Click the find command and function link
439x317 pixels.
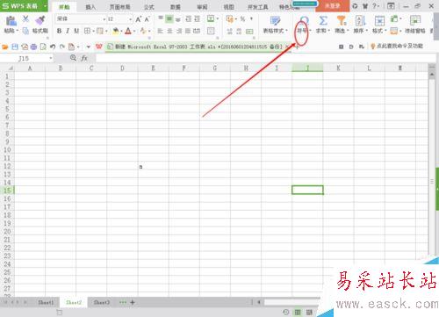point(397,46)
